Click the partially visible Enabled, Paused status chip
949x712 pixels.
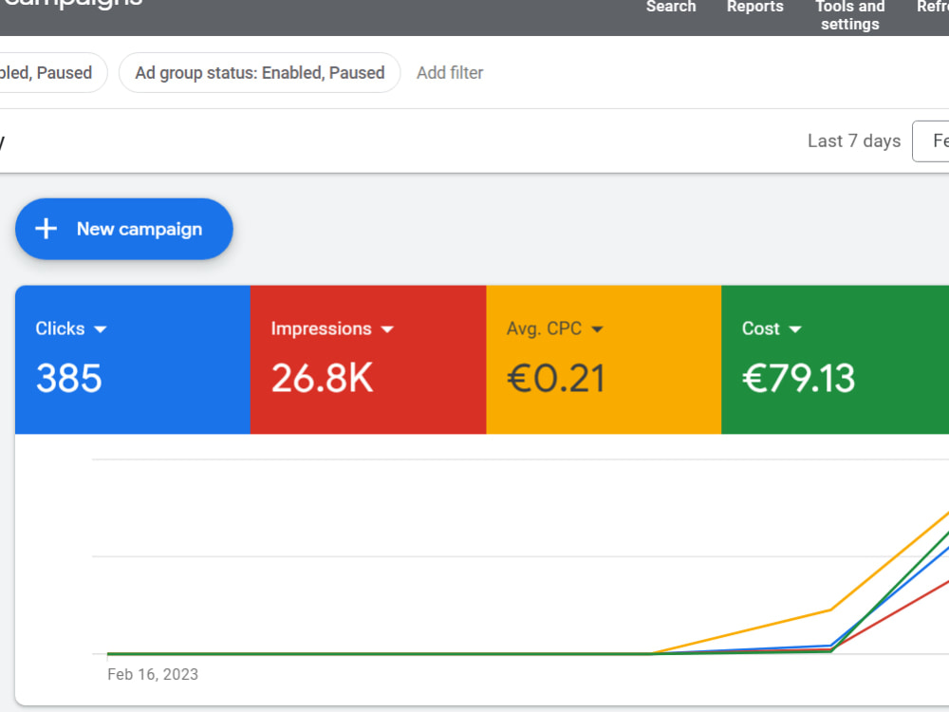pos(53,73)
